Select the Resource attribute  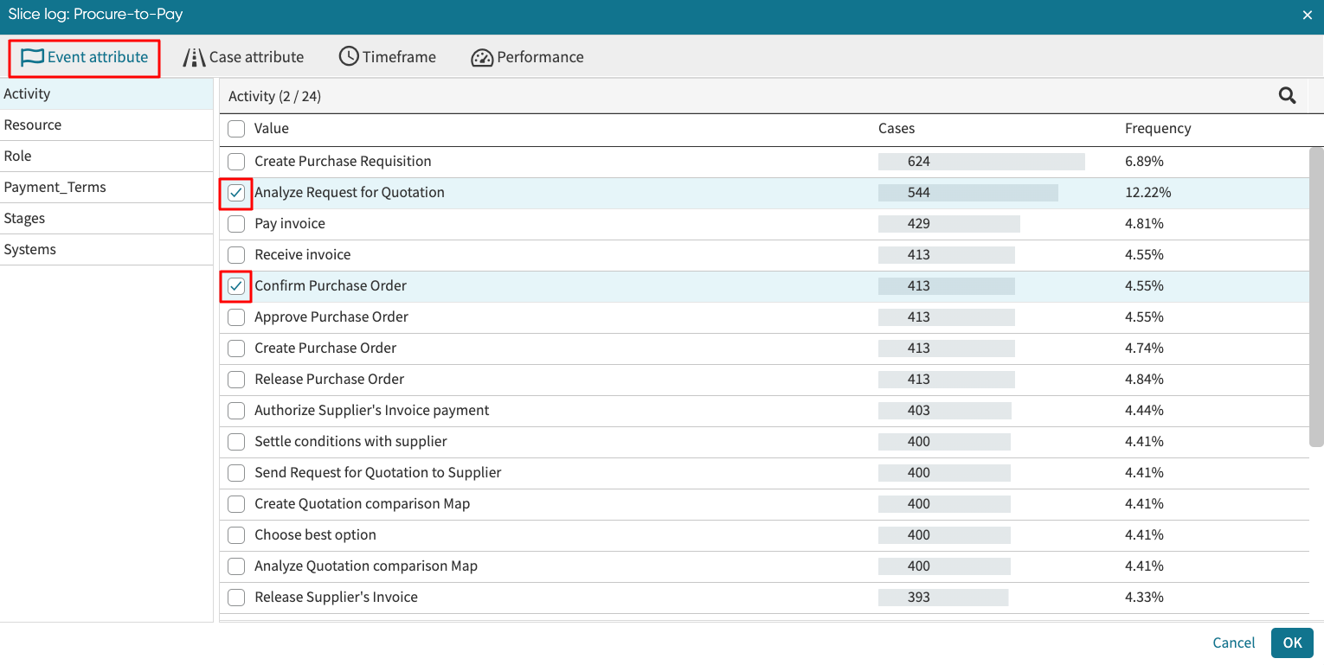(x=33, y=125)
